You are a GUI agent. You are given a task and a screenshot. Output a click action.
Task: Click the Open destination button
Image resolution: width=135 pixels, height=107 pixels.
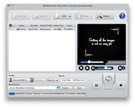click(80, 88)
